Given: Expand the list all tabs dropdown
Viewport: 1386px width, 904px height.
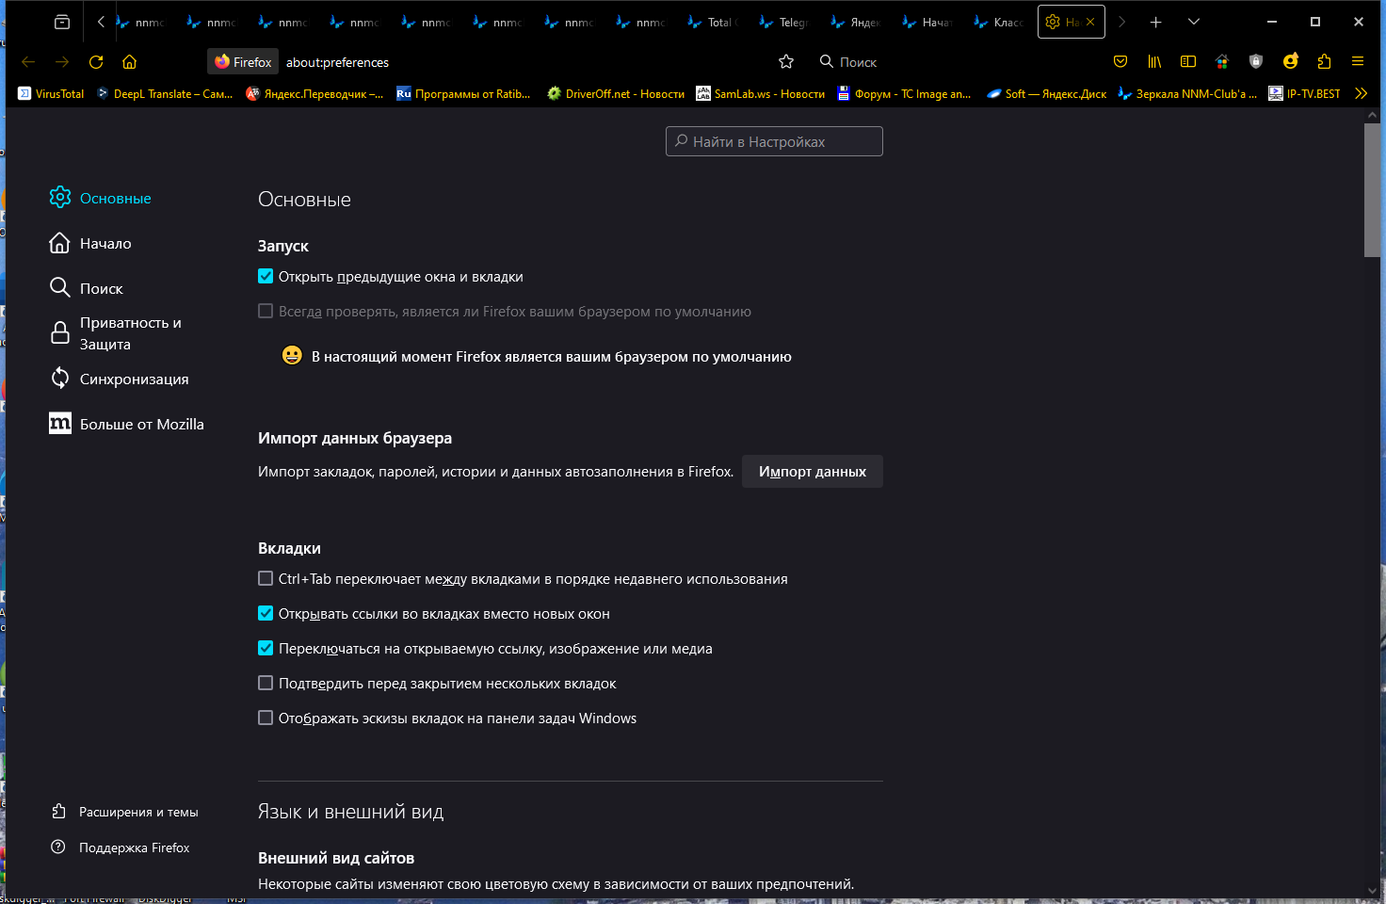Looking at the screenshot, I should coord(1194,22).
